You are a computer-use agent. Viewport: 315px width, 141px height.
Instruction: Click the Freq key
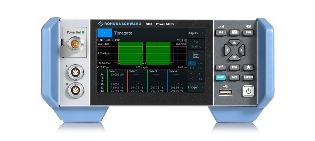coord(235,67)
